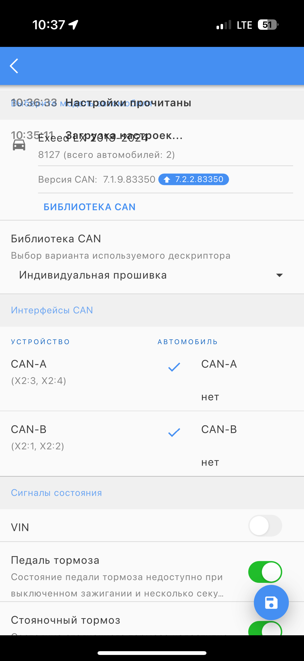Viewport: 304px width, 661px height.
Task: Tap CAN update version 7.2.2.83350 badge
Action: [x=193, y=179]
